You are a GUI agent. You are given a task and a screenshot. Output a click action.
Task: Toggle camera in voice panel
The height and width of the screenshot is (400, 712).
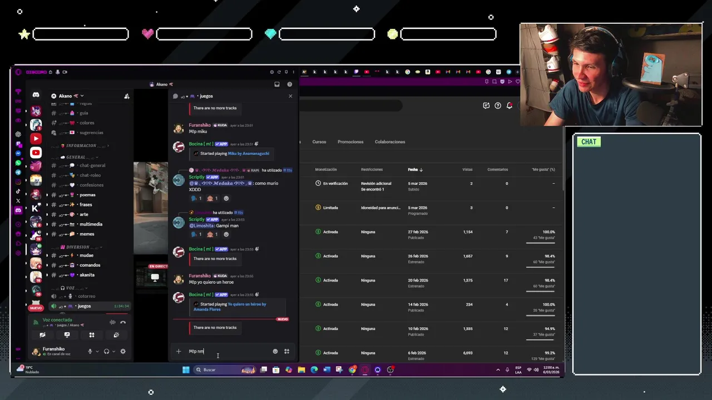[42, 335]
